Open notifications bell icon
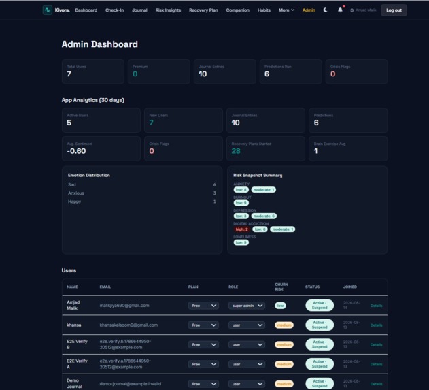Viewport: 429px width, 390px height. [340, 10]
